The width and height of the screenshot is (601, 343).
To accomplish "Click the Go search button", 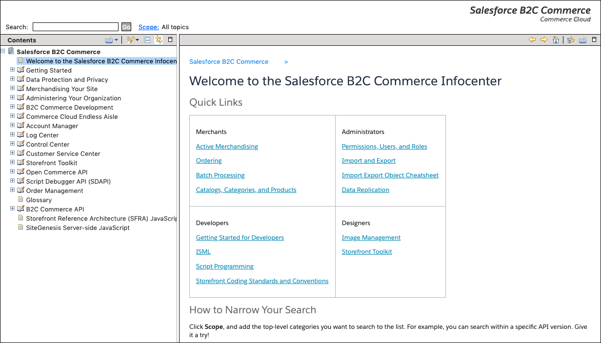I will pyautogui.click(x=126, y=27).
